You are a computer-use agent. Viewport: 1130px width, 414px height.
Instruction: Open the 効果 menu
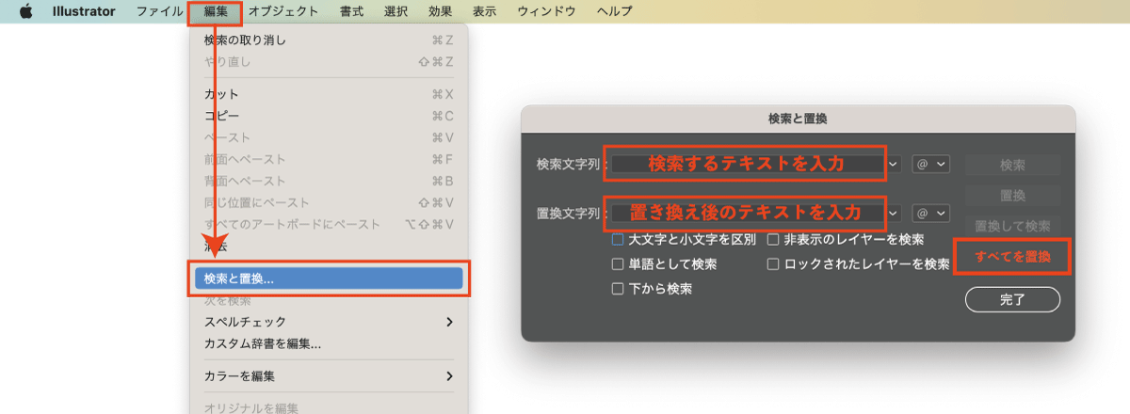[440, 12]
